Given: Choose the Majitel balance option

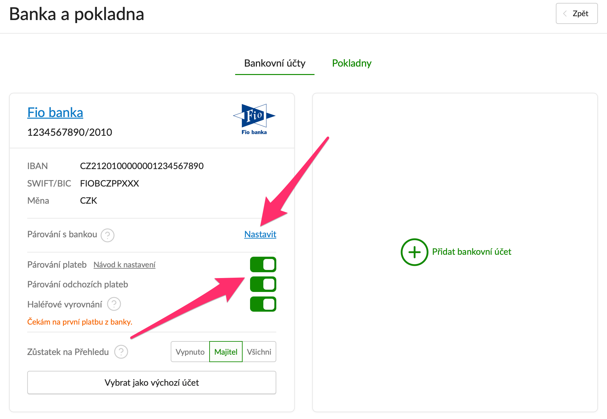Looking at the screenshot, I should [226, 352].
